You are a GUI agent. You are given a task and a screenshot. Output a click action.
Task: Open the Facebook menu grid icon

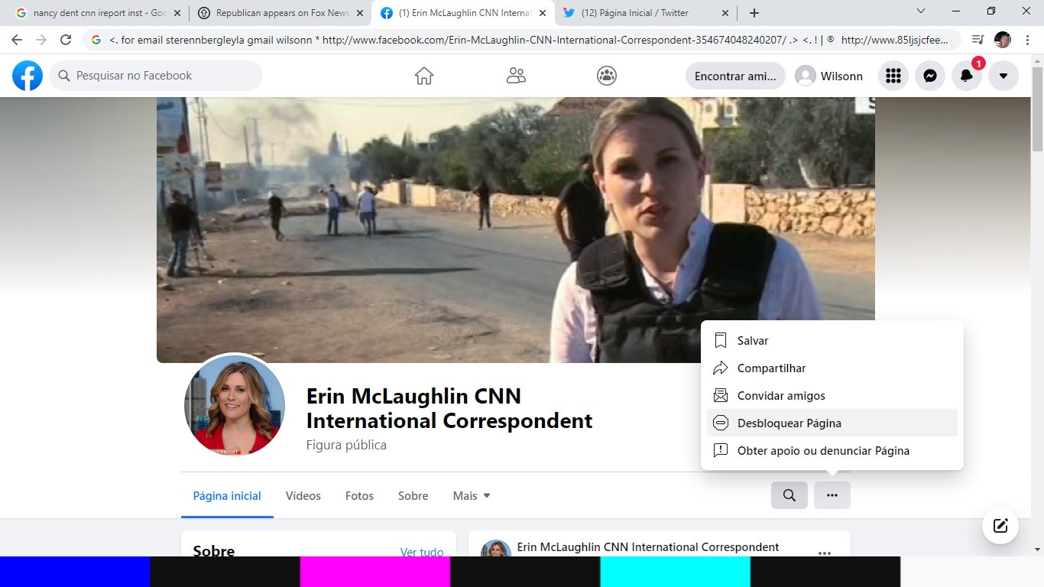[893, 76]
